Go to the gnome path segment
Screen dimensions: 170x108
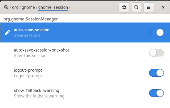(28, 7)
